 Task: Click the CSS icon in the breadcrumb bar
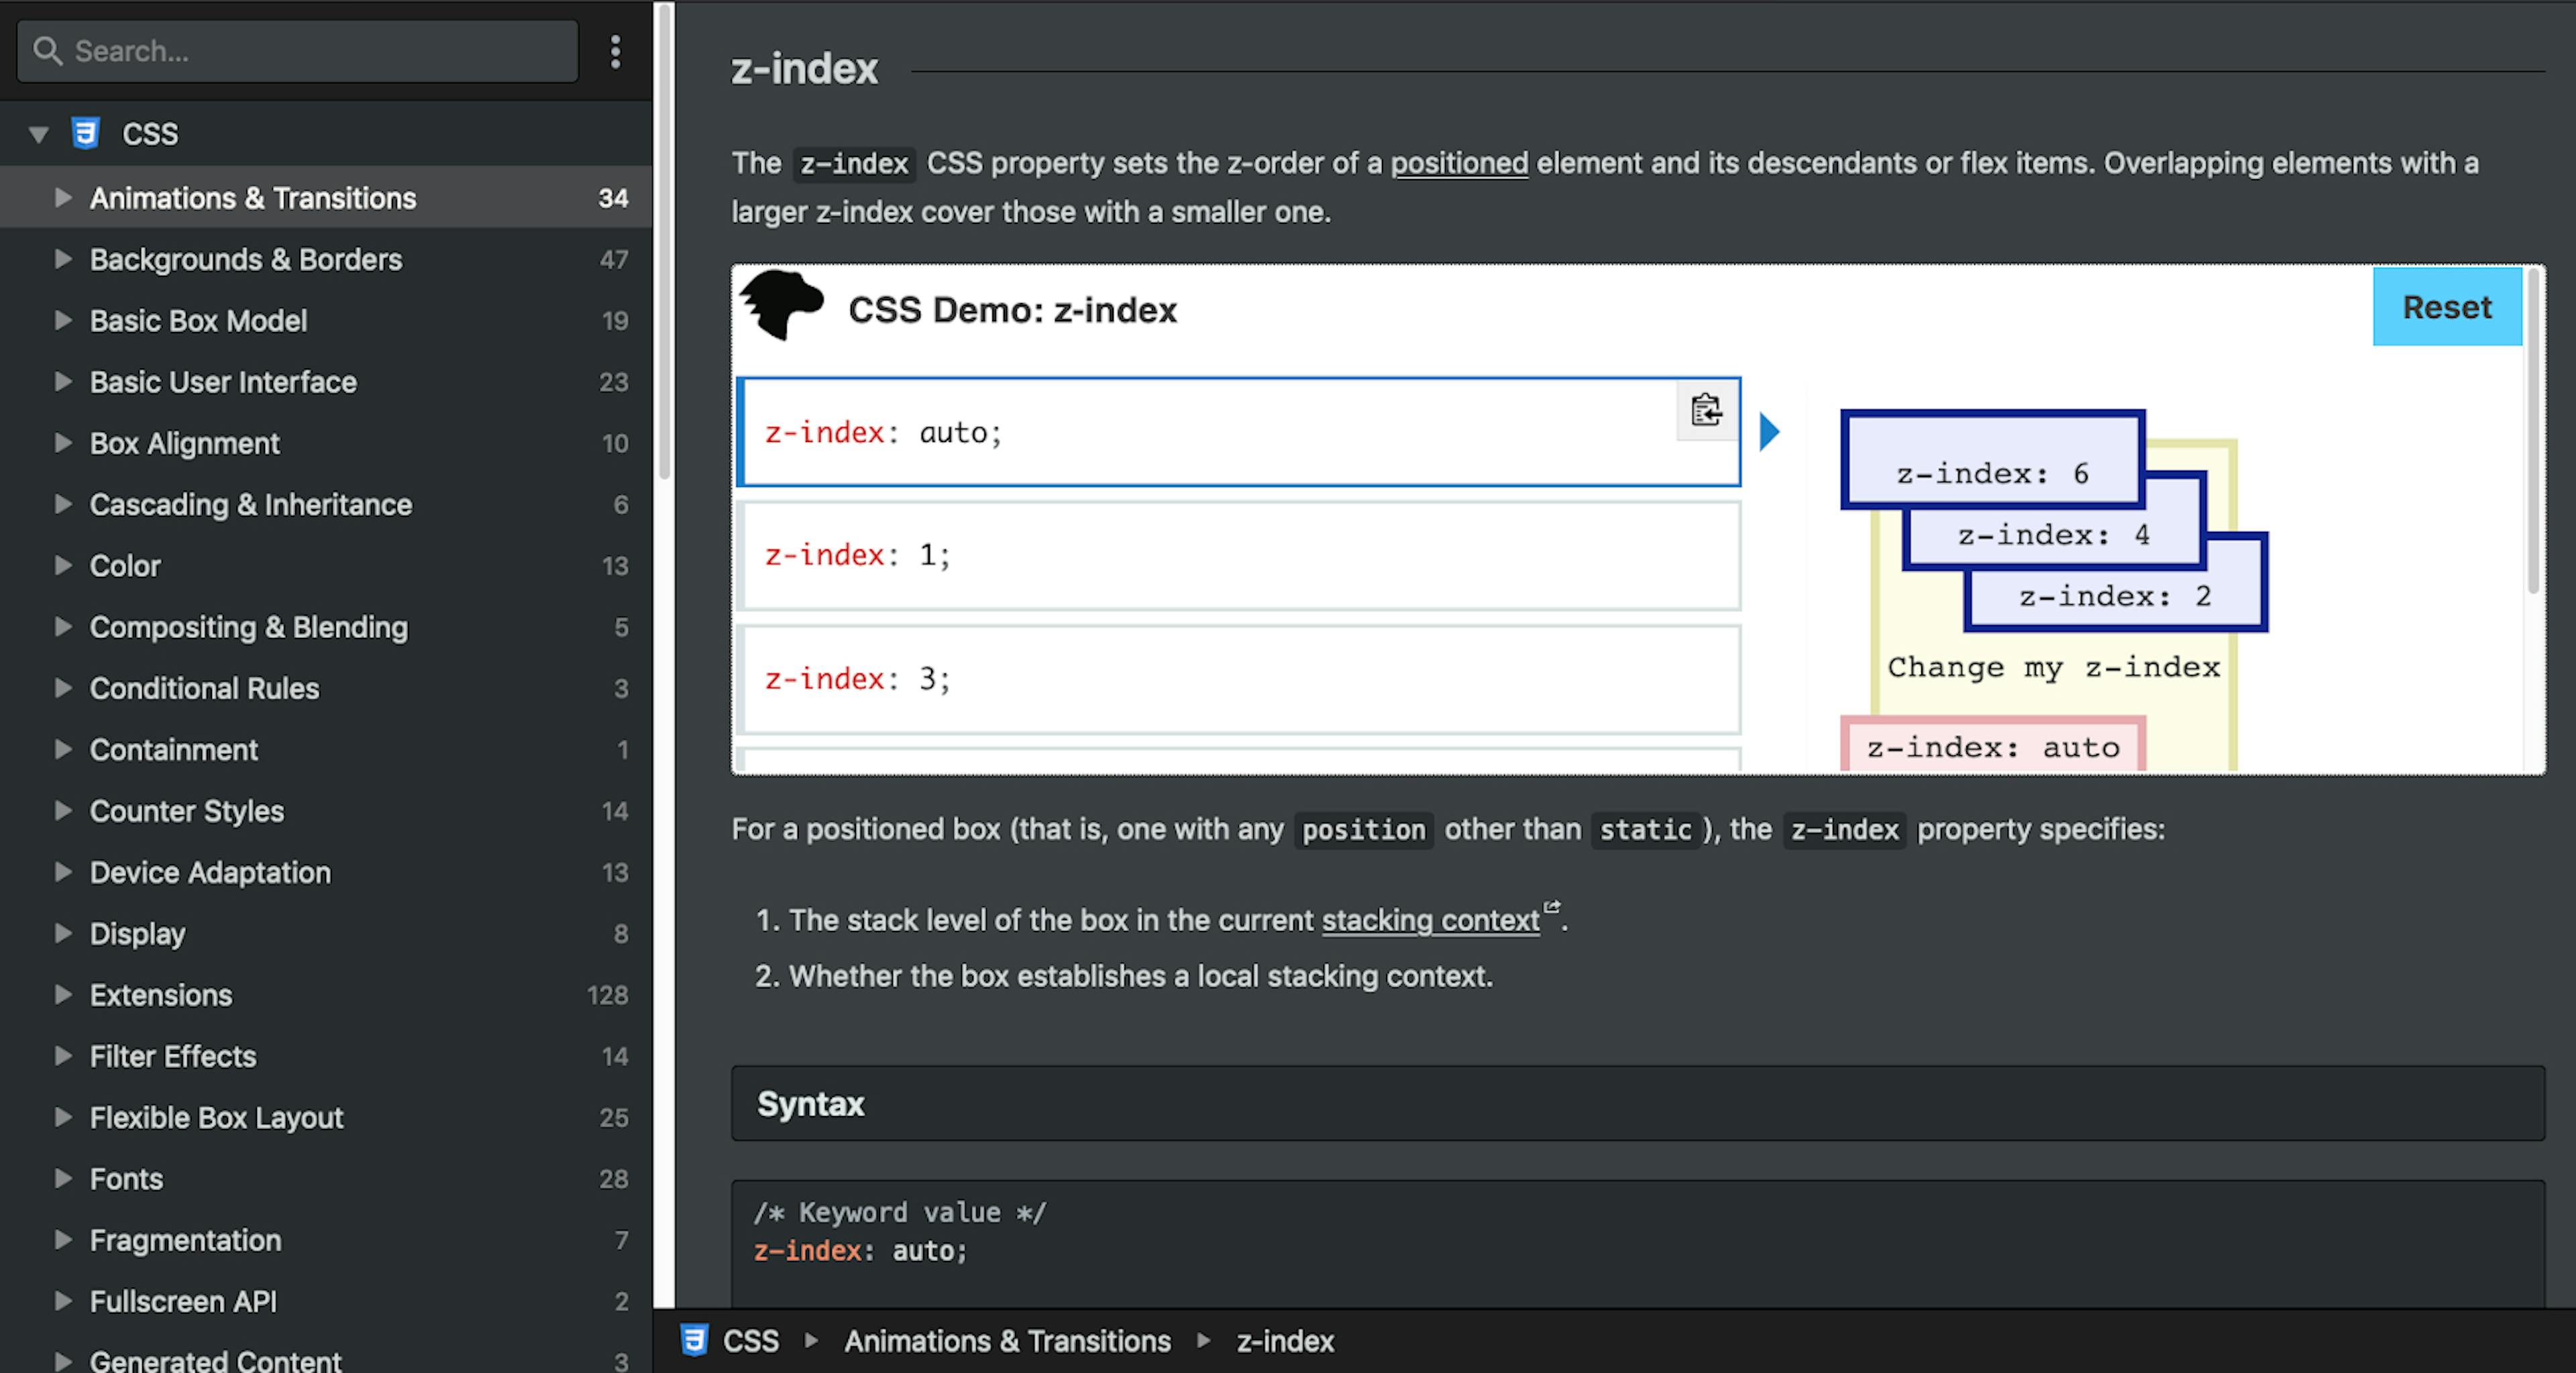(694, 1341)
